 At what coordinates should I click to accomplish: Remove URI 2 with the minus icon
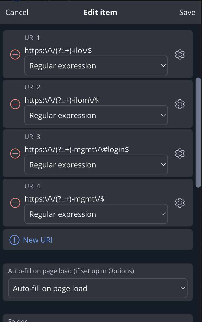coord(15,104)
